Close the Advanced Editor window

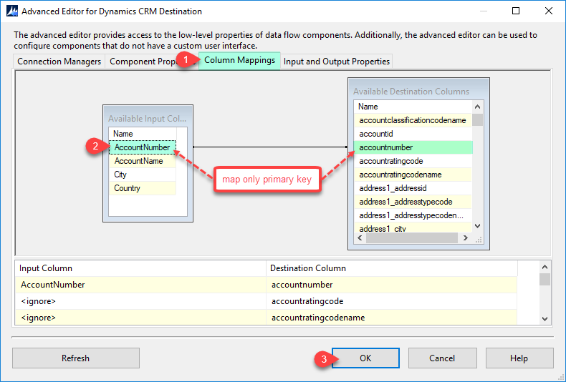[549, 11]
